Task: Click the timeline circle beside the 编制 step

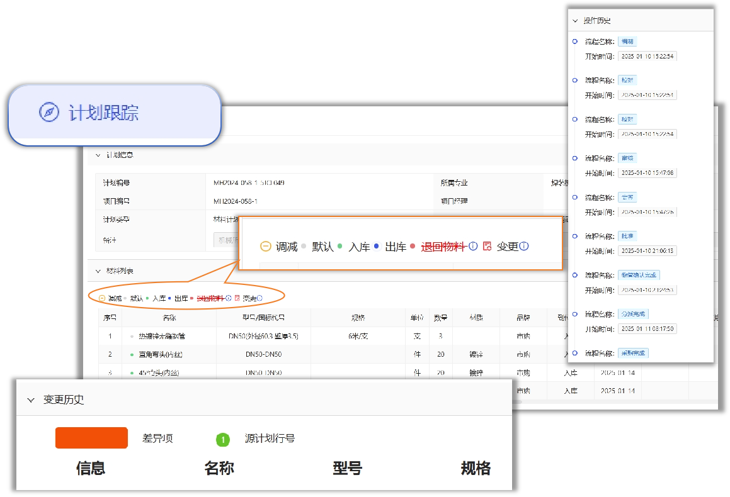Action: point(574,41)
